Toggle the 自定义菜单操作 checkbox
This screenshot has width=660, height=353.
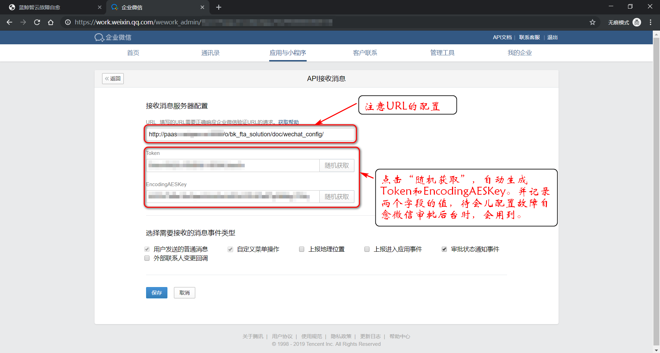tap(230, 249)
